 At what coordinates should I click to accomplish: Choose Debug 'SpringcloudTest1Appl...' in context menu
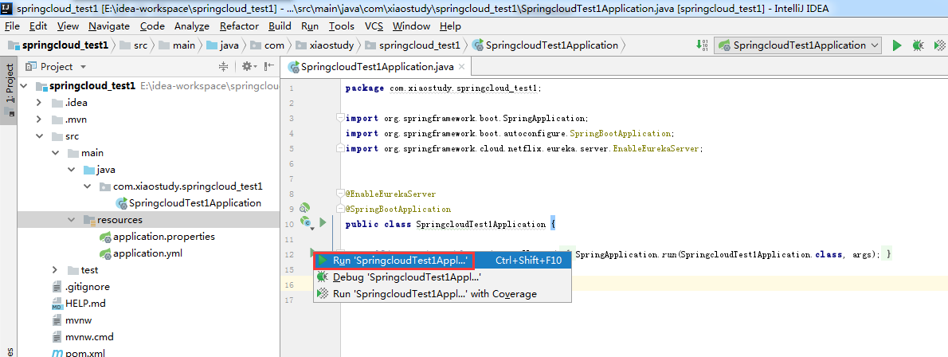coord(443,277)
